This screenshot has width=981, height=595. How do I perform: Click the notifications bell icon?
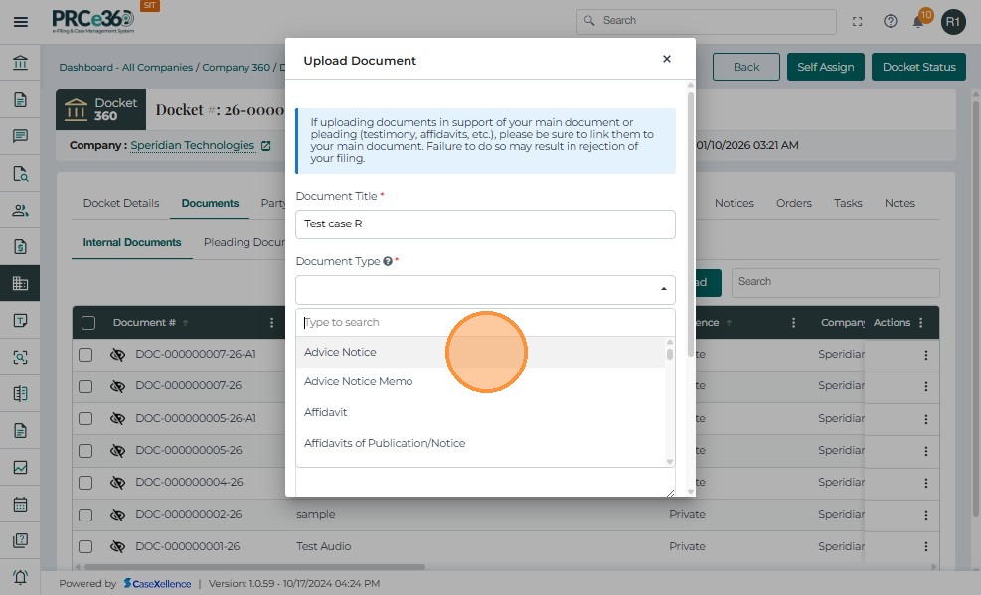(918, 21)
